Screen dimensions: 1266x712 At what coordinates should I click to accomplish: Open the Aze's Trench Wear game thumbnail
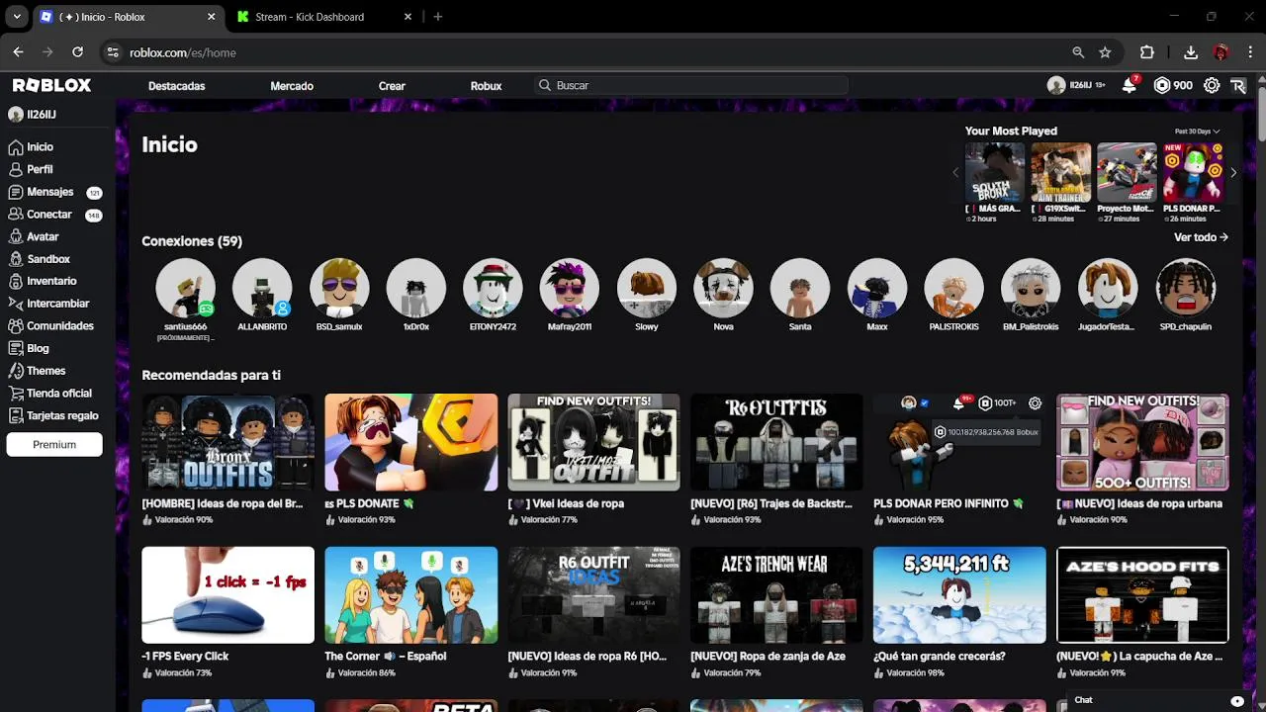click(x=776, y=595)
